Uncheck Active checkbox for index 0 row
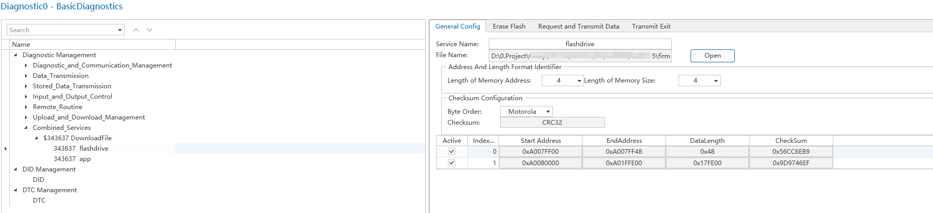The height and width of the screenshot is (213, 933). (x=452, y=152)
